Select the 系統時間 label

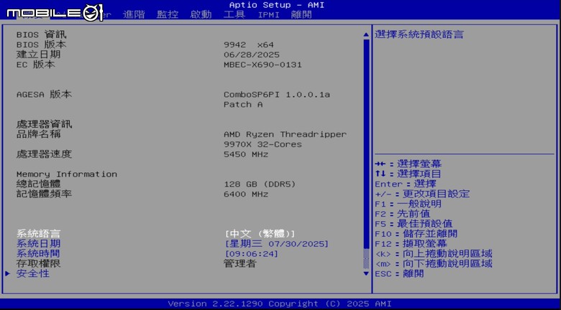(38, 254)
